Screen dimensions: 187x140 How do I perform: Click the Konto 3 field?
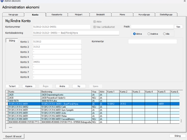pos(57,52)
